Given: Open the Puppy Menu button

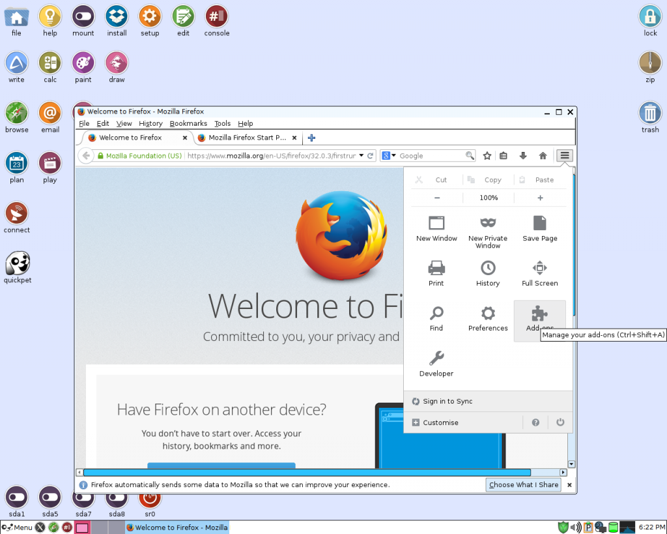Looking at the screenshot, I should 17,527.
